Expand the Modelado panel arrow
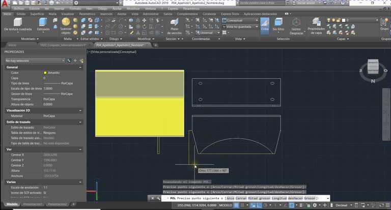 38,39
